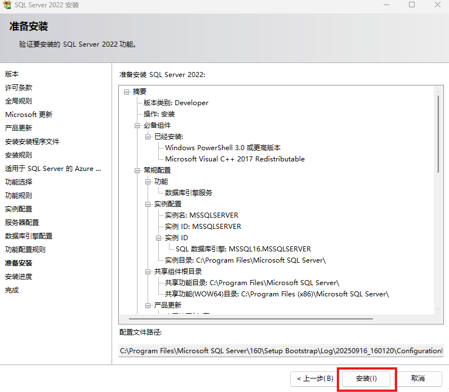This screenshot has width=449, height=392.
Task: Click the summary tree's vertical scrollbar
Action: coord(438,135)
